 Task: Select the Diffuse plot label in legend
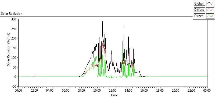tap(199, 10)
